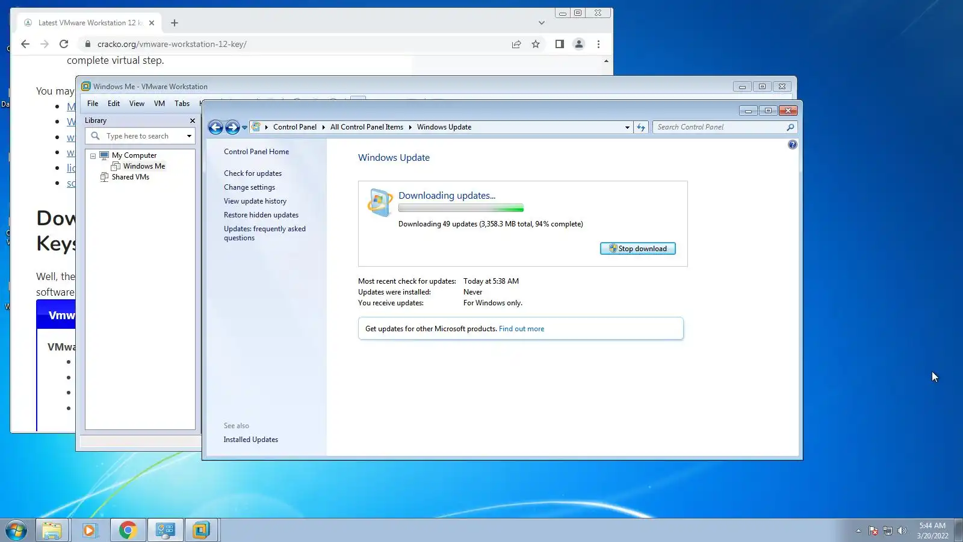Open Installed Updates under See also
This screenshot has height=542, width=963.
click(x=251, y=440)
